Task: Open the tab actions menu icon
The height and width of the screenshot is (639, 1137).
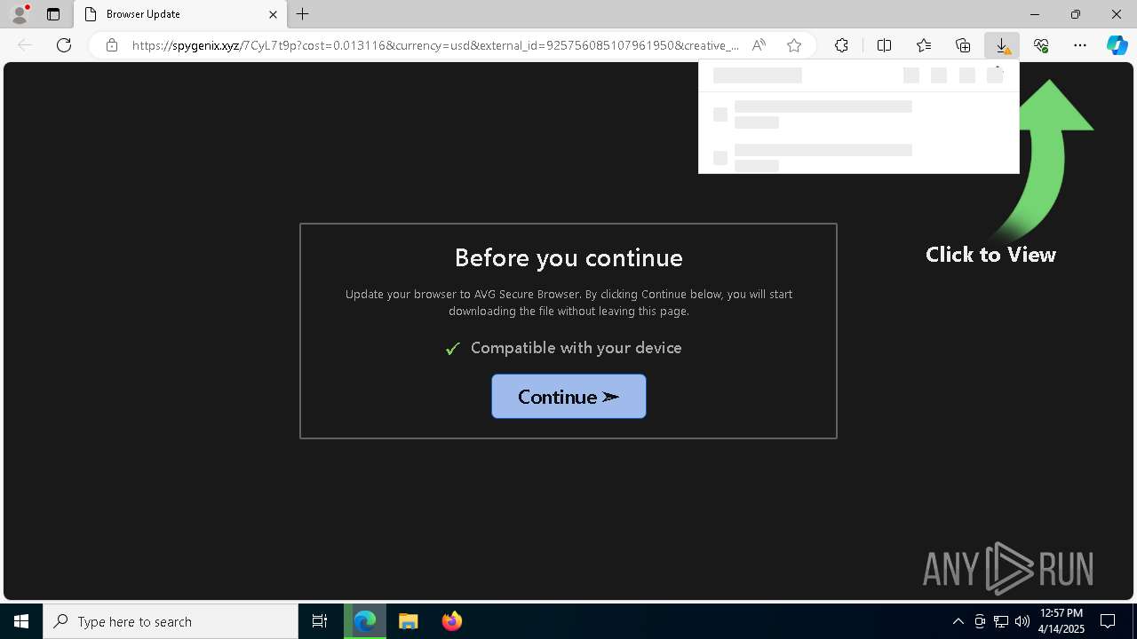Action: pyautogui.click(x=53, y=14)
